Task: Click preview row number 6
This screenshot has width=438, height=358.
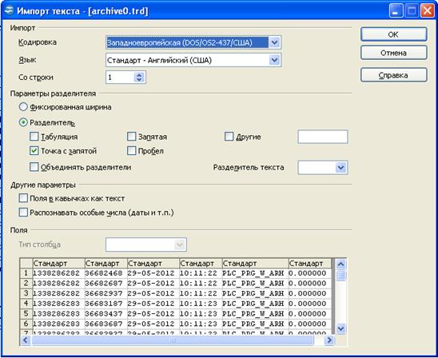Action: [x=26, y=324]
